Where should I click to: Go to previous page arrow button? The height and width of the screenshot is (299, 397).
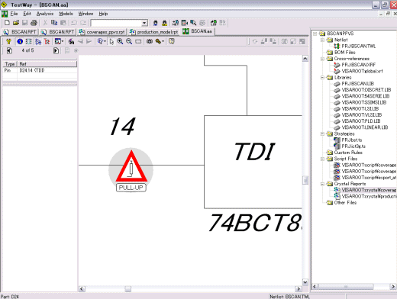[9, 50]
